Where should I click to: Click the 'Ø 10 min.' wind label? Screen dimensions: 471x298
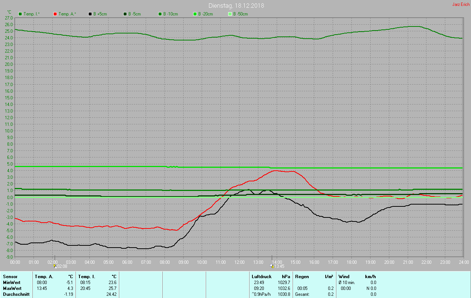[x=347, y=282]
